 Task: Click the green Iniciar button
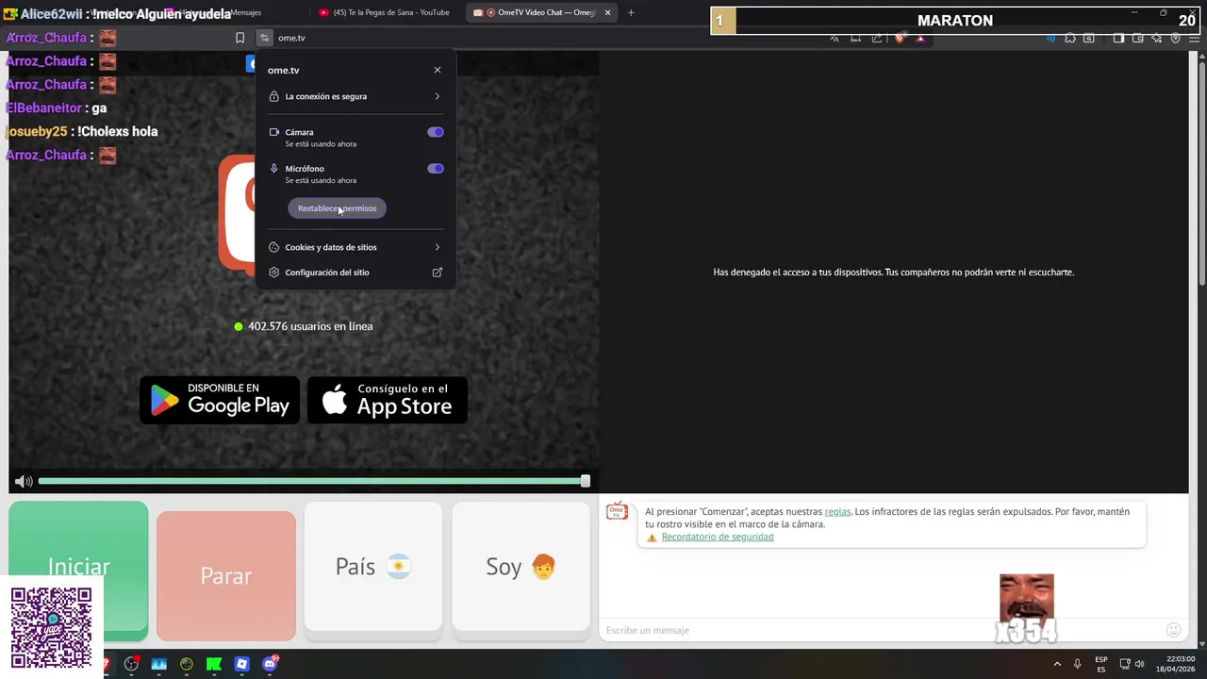click(78, 567)
